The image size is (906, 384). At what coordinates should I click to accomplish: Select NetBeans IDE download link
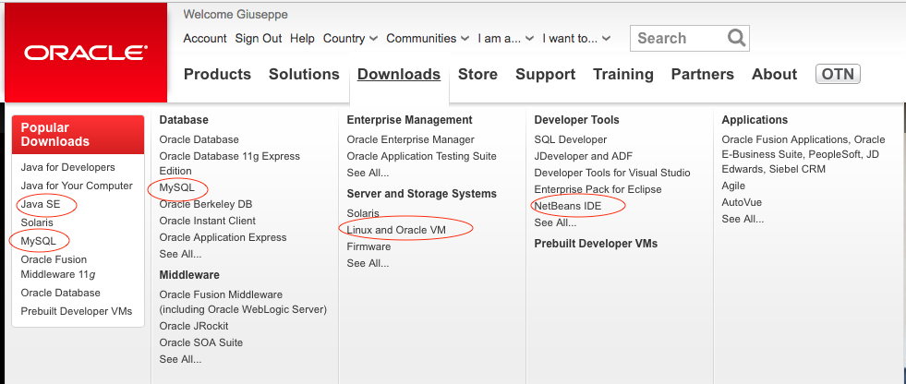coord(567,206)
